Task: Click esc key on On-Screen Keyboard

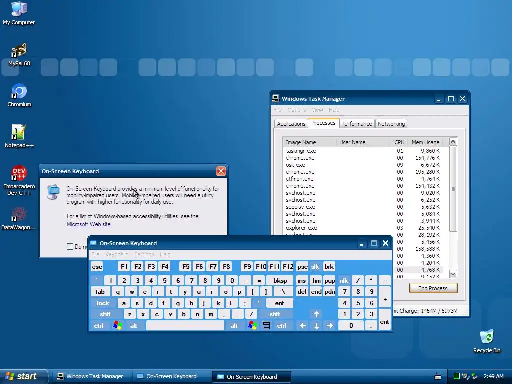Action: click(97, 267)
